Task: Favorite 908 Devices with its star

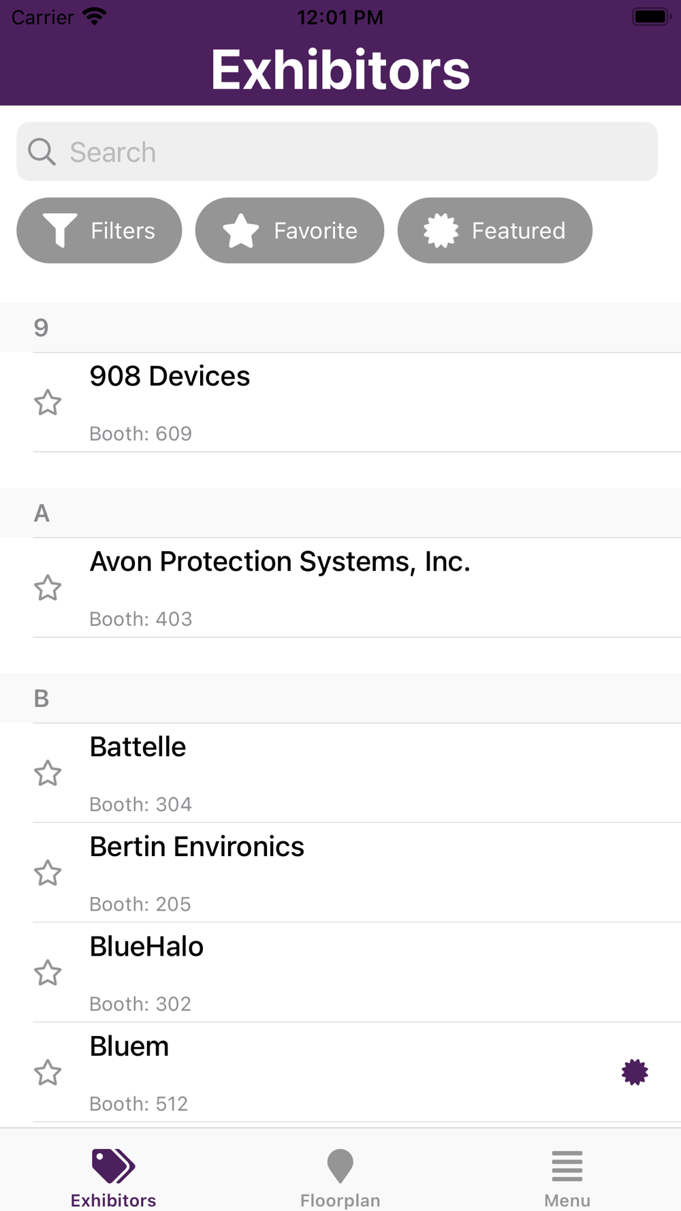Action: coord(48,403)
